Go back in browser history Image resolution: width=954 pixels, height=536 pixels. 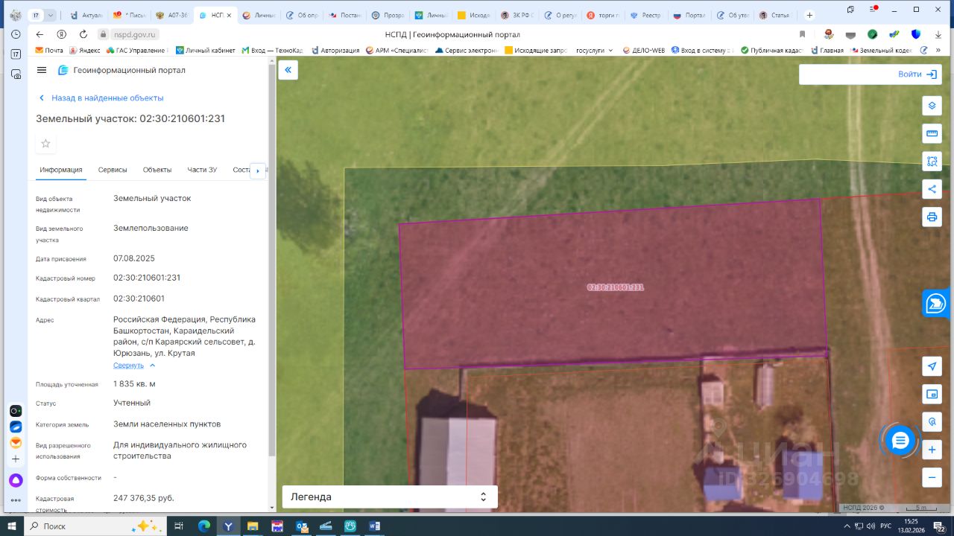pos(40,34)
